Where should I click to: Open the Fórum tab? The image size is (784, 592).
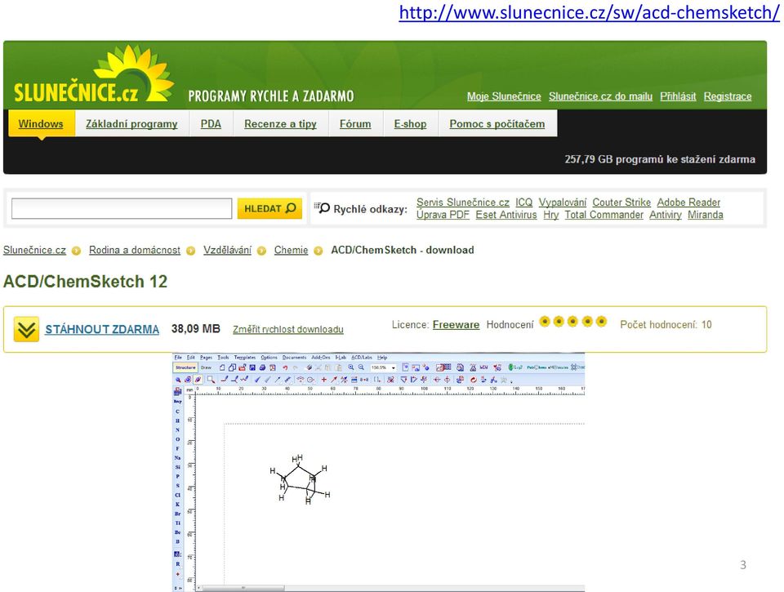pos(355,123)
